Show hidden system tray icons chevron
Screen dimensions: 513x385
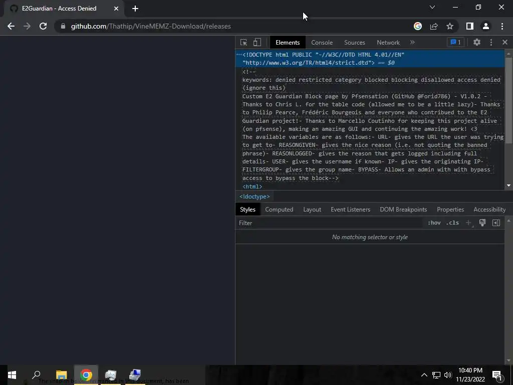click(x=424, y=375)
